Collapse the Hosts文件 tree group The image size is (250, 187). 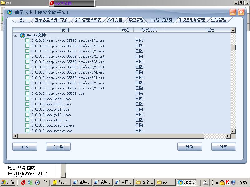[x=15, y=35]
